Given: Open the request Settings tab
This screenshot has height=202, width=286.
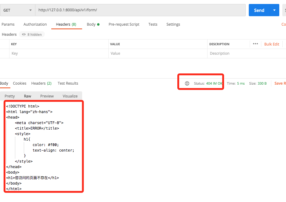Looking at the screenshot, I should [x=173, y=24].
